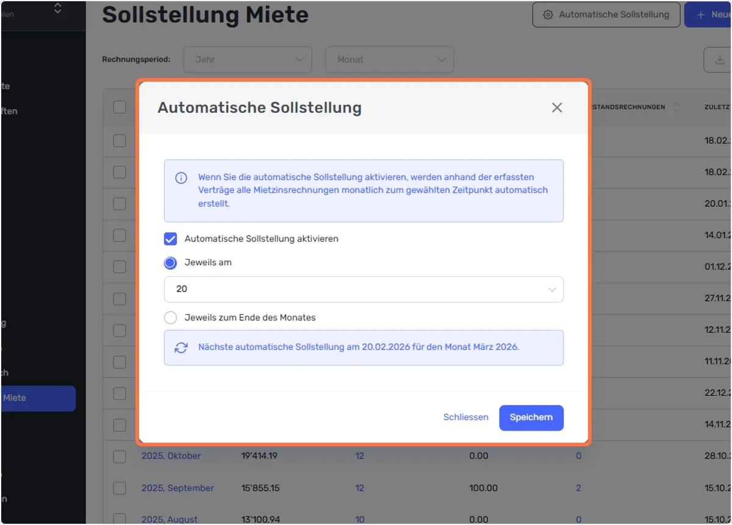The width and height of the screenshot is (732, 525).
Task: Select Jeweils zum Ende des Monates radio
Action: pos(171,318)
